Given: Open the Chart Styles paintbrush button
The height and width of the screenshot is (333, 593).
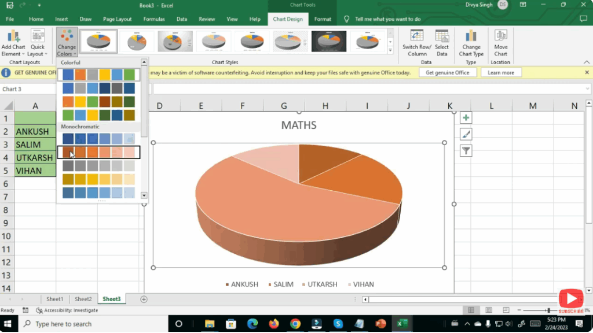Looking at the screenshot, I should coord(466,134).
